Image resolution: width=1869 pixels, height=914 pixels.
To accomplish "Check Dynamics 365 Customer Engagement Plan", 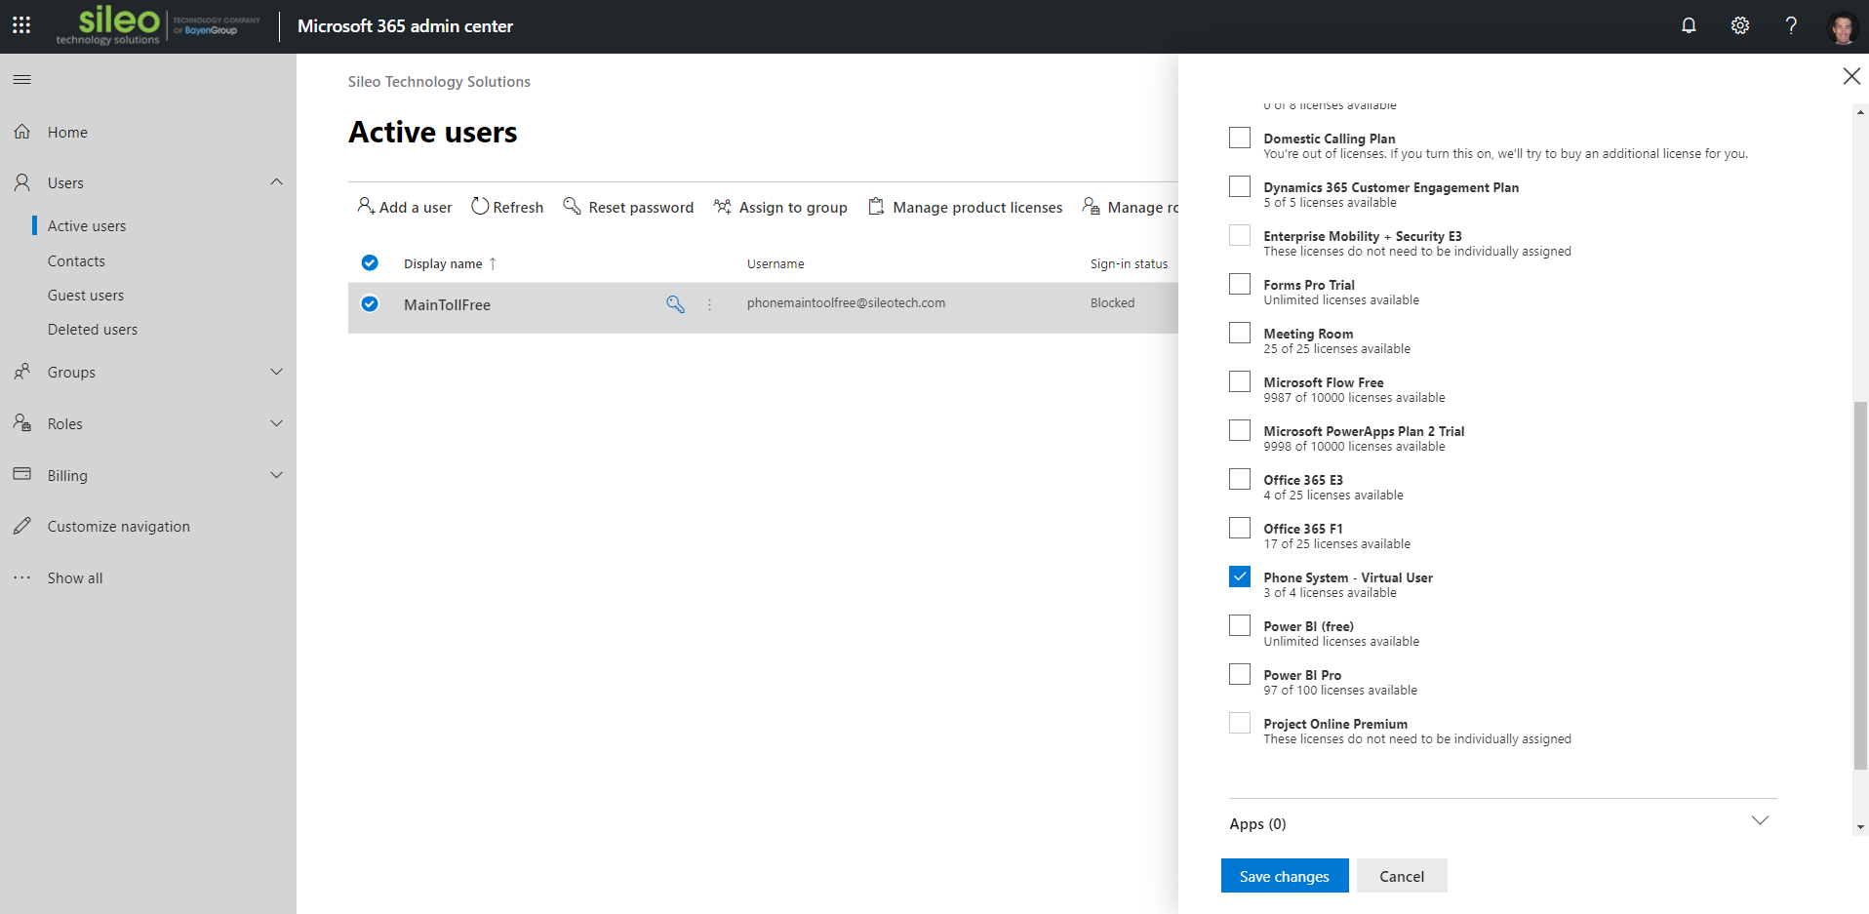I will (1239, 186).
